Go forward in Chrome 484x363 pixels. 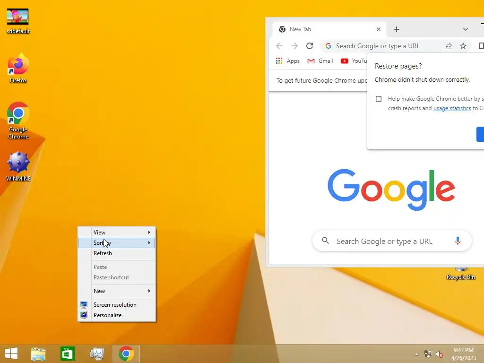click(294, 46)
